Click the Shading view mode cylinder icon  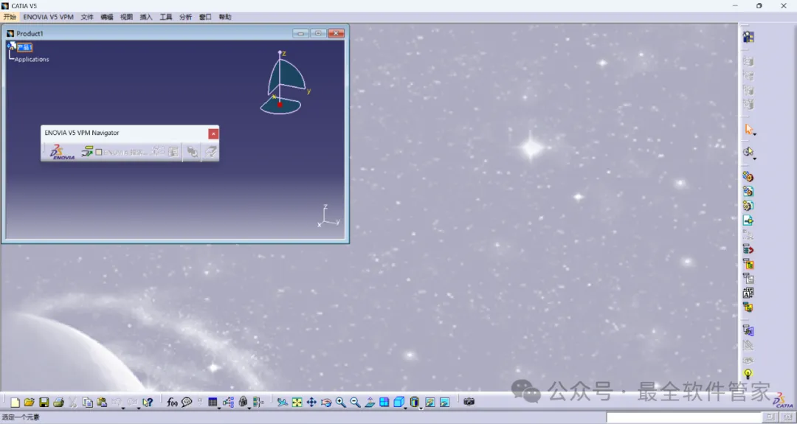click(x=415, y=402)
